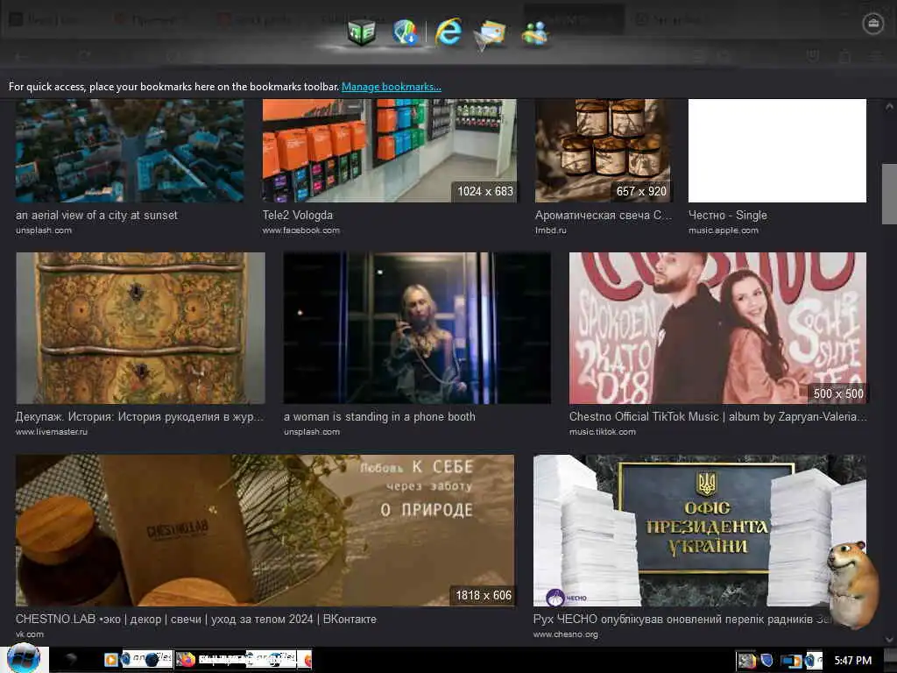Open the blank Честно - Single image
The image size is (897, 673).
coord(777,151)
